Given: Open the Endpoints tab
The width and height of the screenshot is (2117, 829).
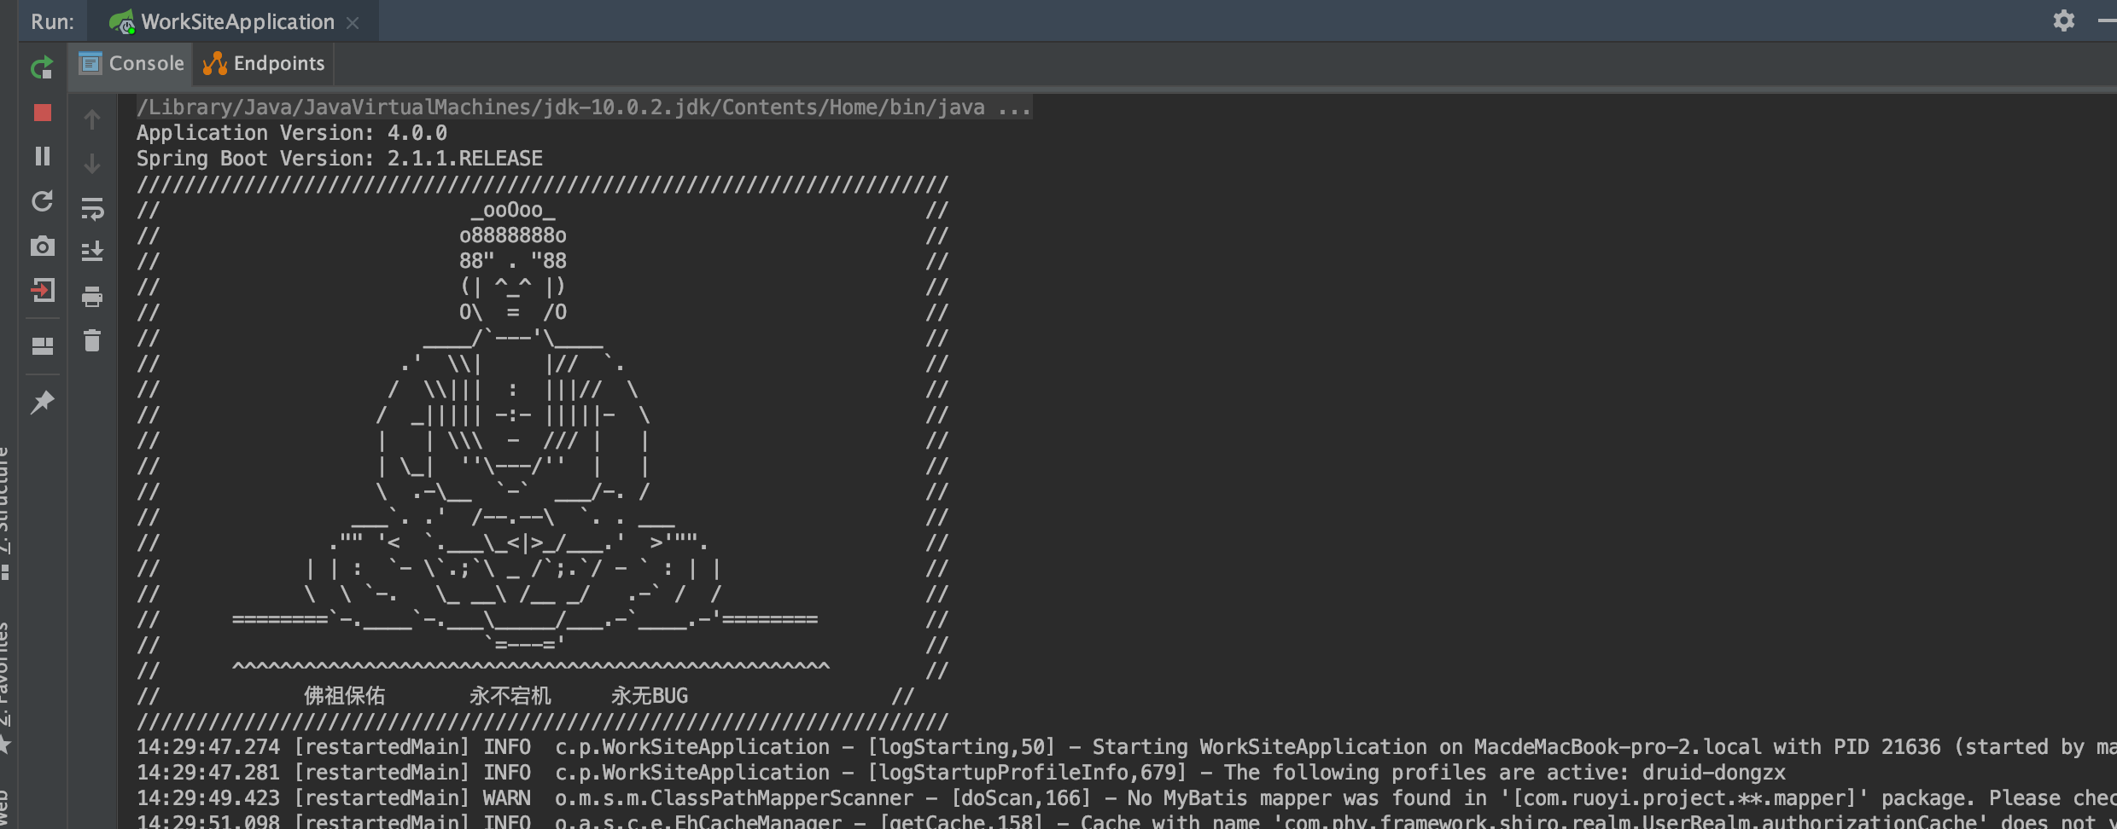Looking at the screenshot, I should (264, 64).
